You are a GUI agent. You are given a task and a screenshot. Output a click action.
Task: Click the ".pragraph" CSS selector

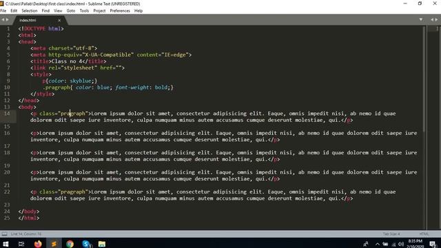tap(57, 87)
